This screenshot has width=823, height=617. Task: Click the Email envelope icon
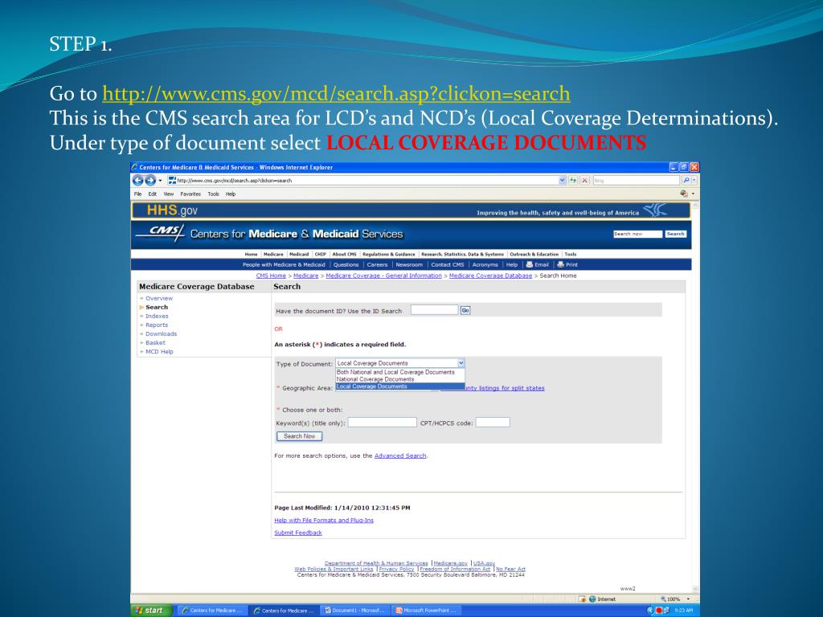(x=530, y=265)
